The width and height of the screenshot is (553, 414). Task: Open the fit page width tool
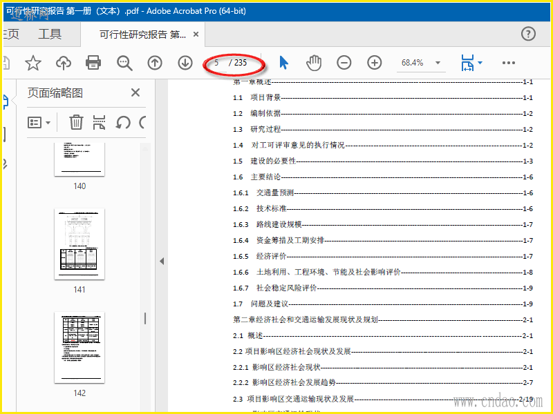point(468,63)
